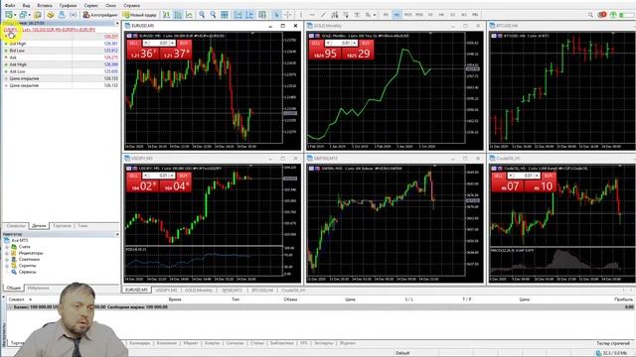Viewport: 636px width, 357px height.
Task: Open the chart profiles icon
Action: pyautogui.click(x=23, y=15)
